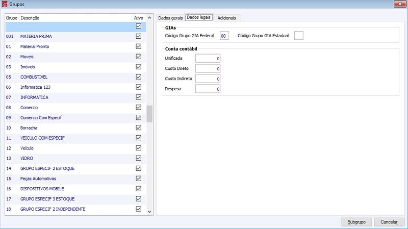Click the Cancelar button
408x229 pixels.
(389, 222)
